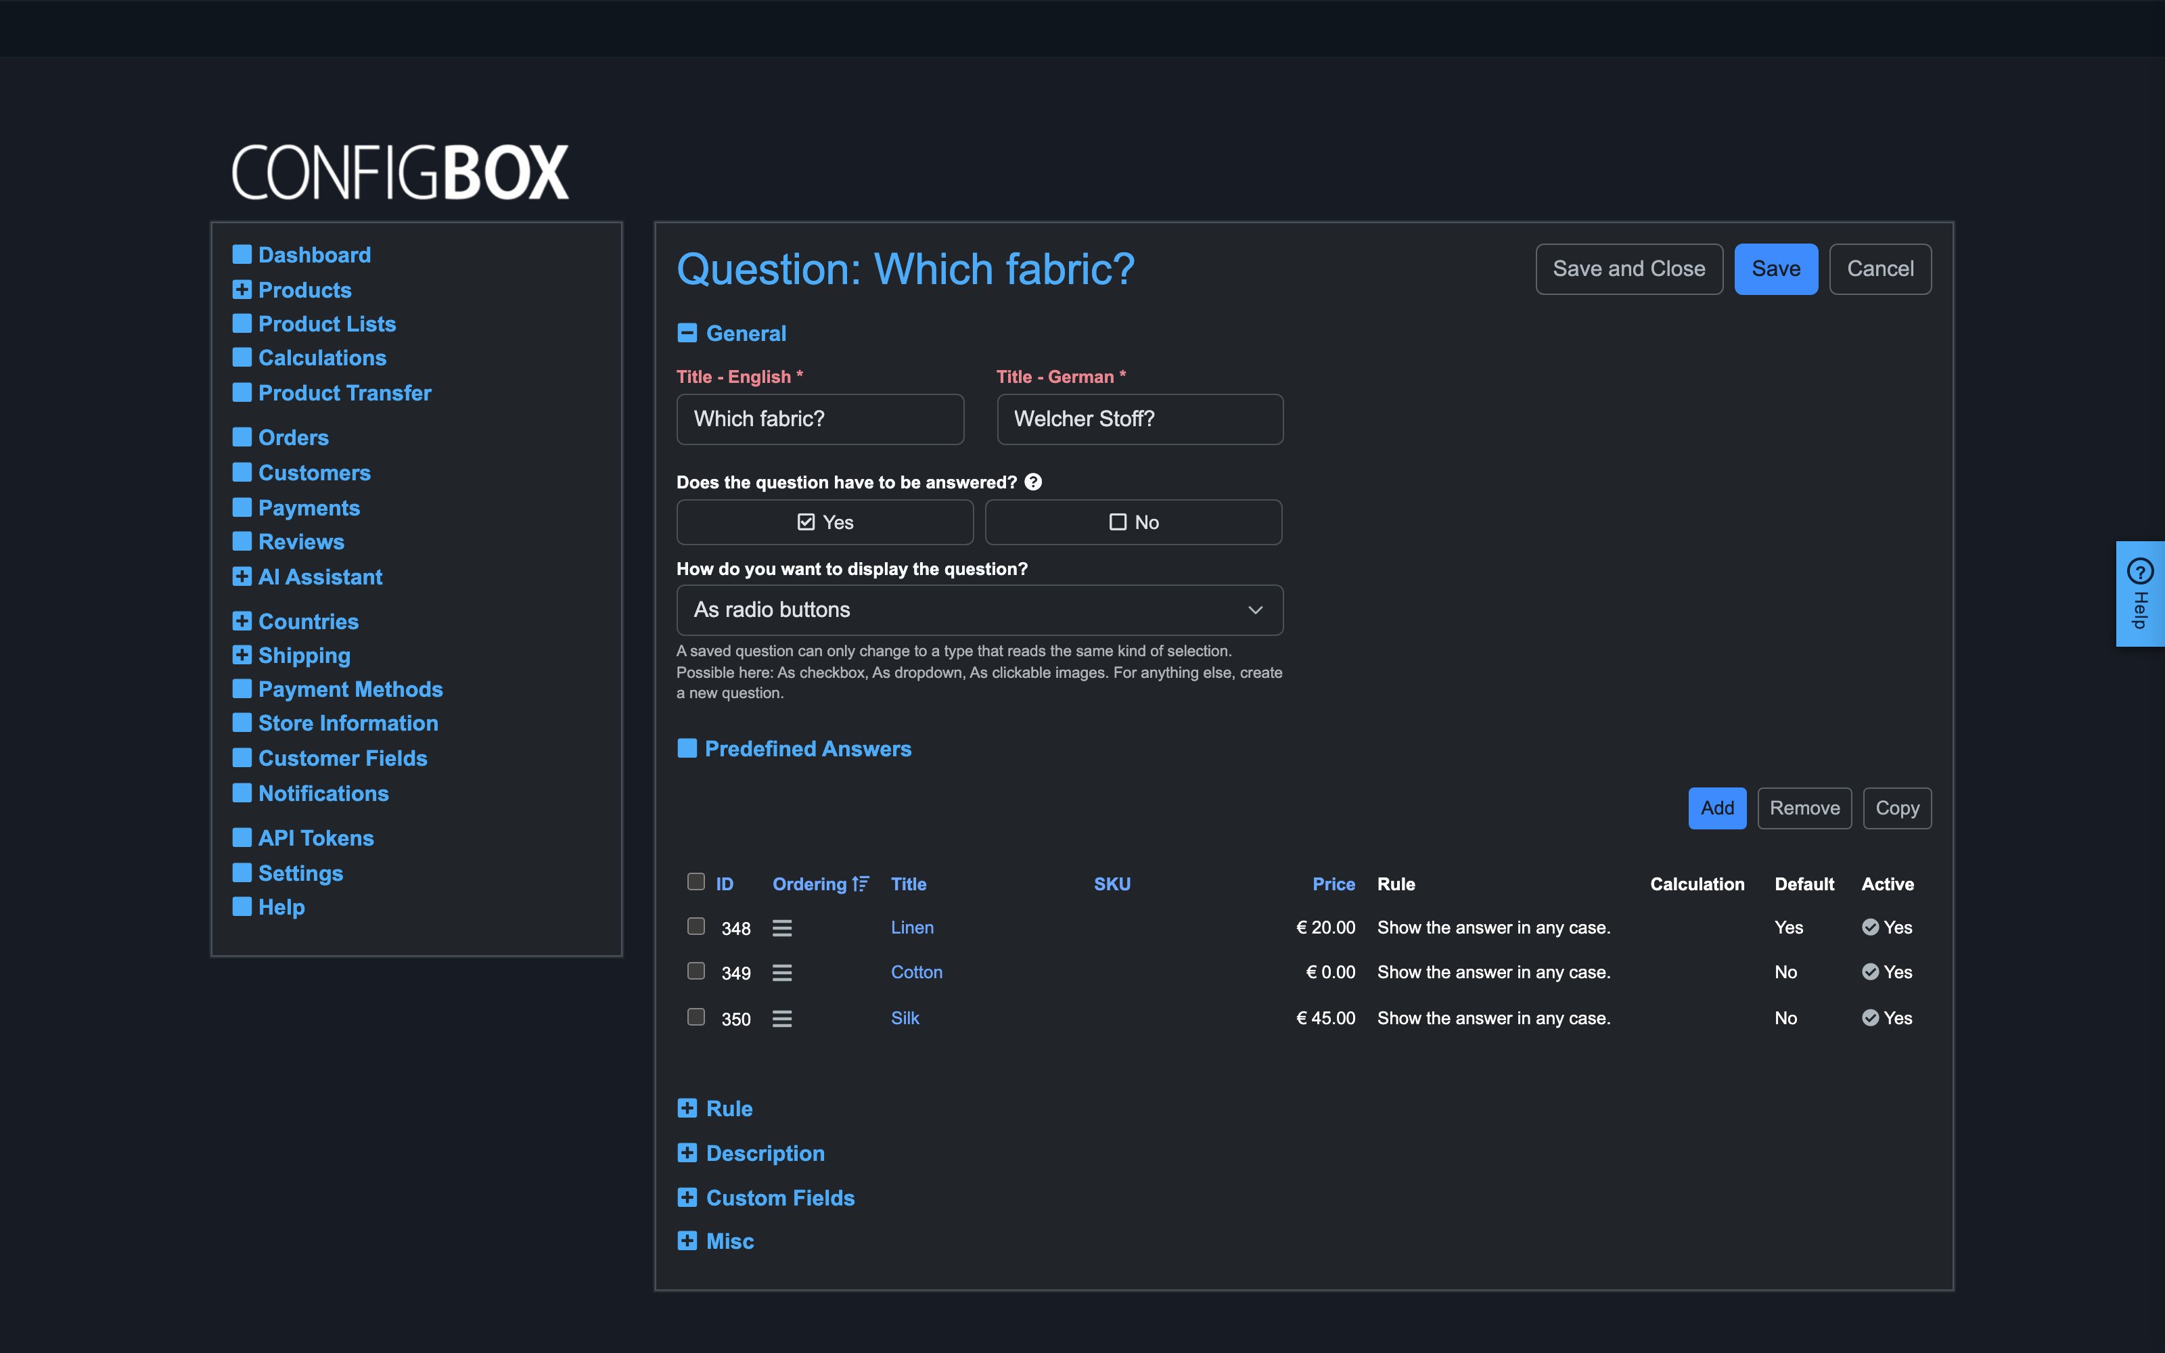Open the 'As radio buttons' display dropdown

[980, 610]
